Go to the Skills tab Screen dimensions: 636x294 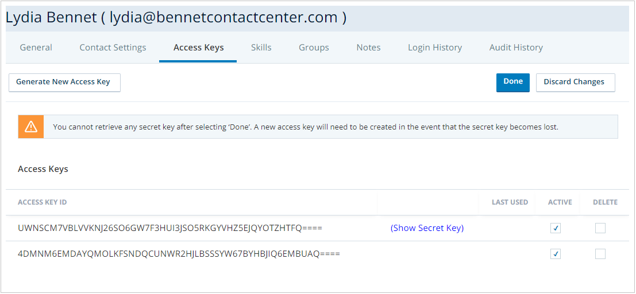point(261,48)
